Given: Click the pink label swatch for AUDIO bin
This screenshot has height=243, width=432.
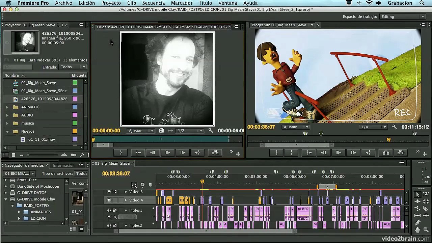Looking at the screenshot, I should coord(75,115).
